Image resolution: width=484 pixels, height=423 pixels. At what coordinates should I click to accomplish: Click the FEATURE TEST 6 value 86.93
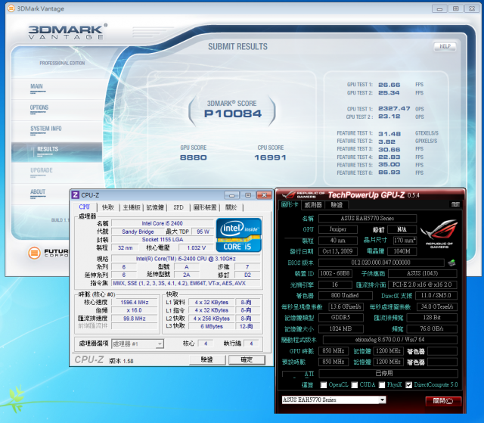(x=389, y=173)
